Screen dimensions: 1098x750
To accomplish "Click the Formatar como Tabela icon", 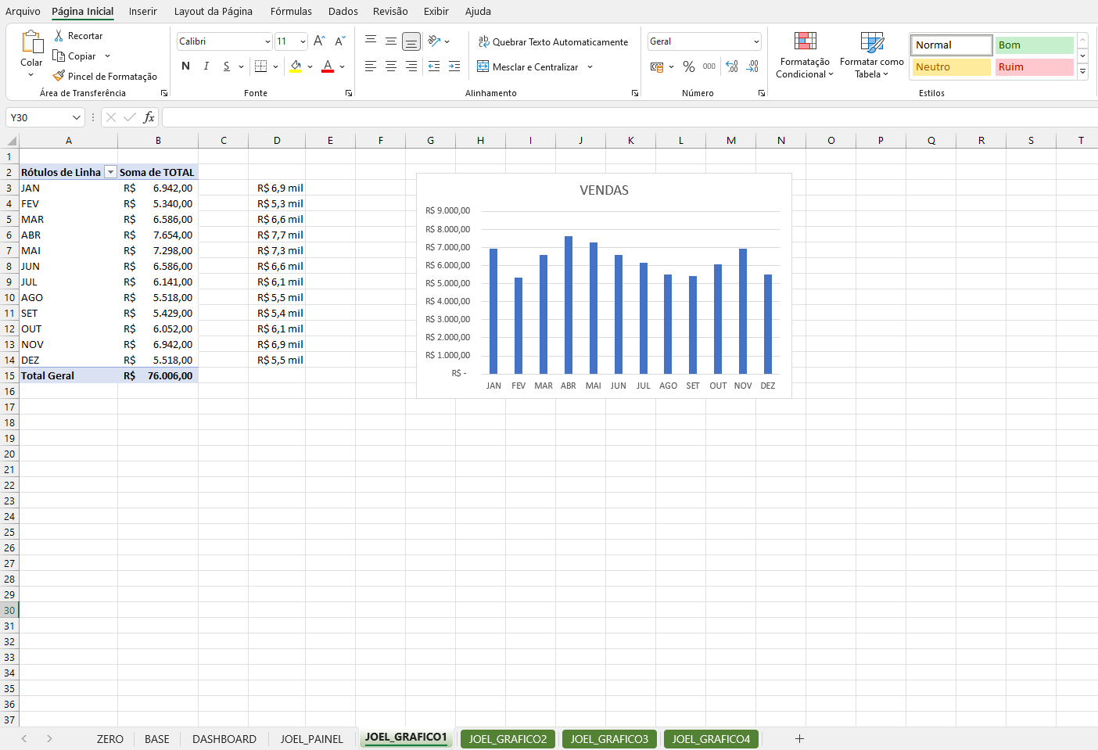I will coord(871,43).
